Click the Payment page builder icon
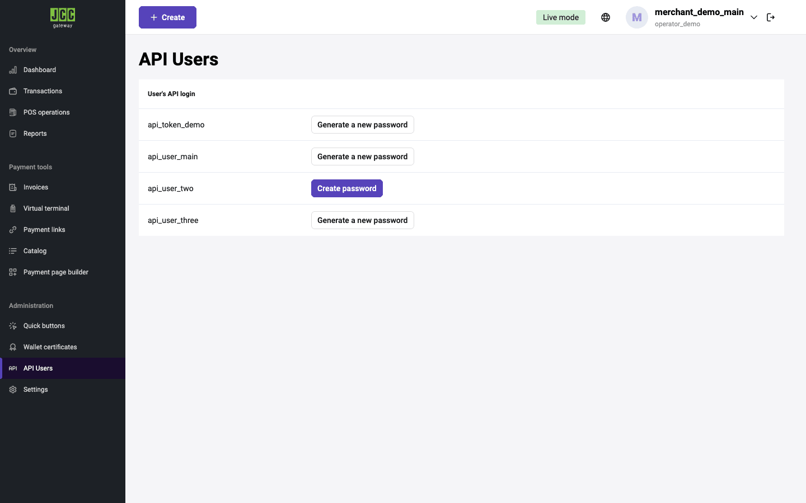Image resolution: width=806 pixels, height=503 pixels. 13,272
